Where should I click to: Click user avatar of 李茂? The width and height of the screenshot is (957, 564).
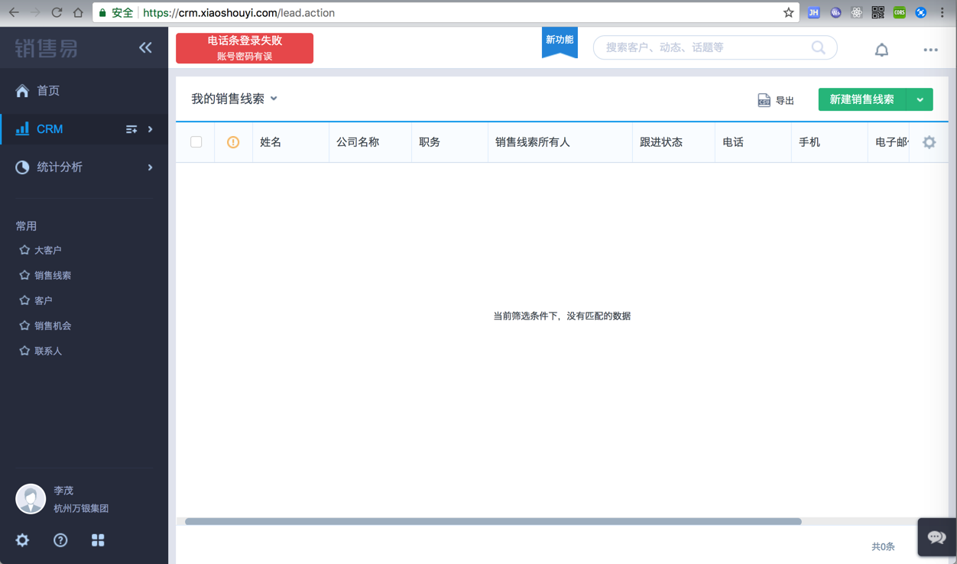coord(31,499)
